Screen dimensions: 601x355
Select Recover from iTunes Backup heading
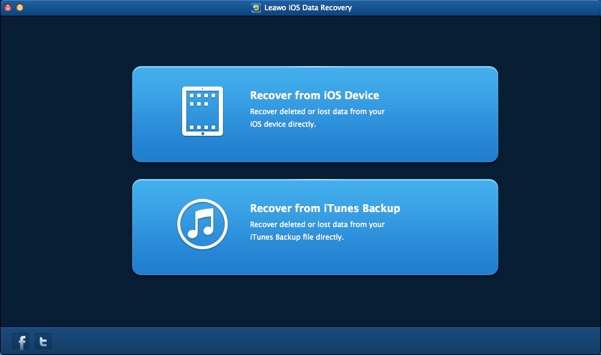[325, 208]
